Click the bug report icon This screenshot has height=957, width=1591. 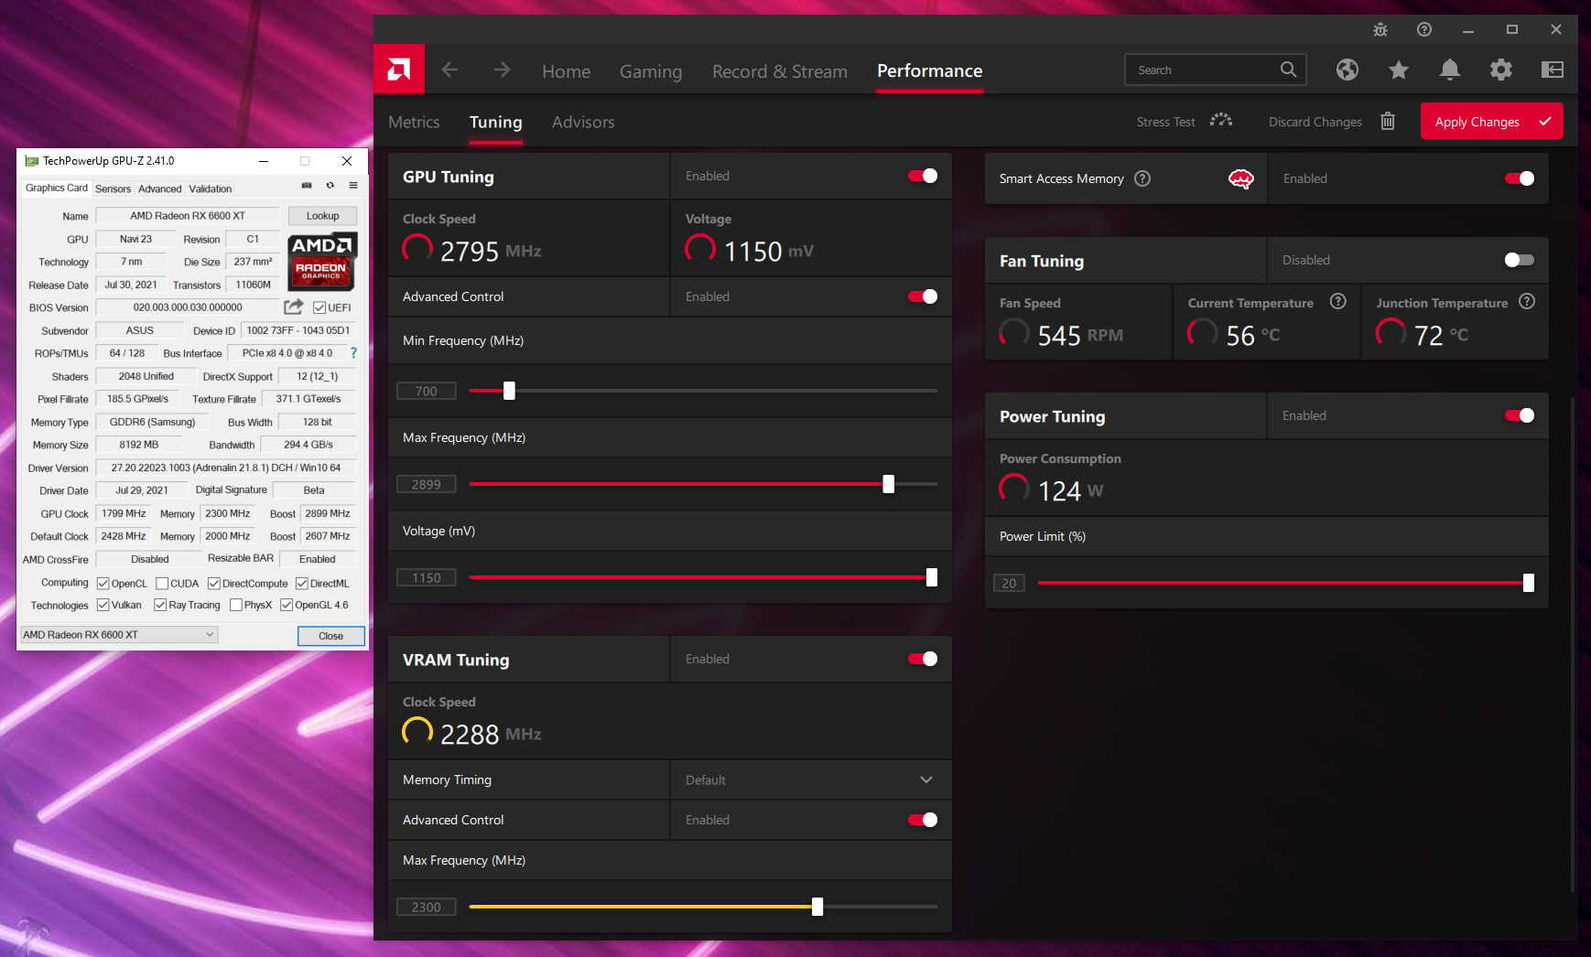tap(1380, 29)
